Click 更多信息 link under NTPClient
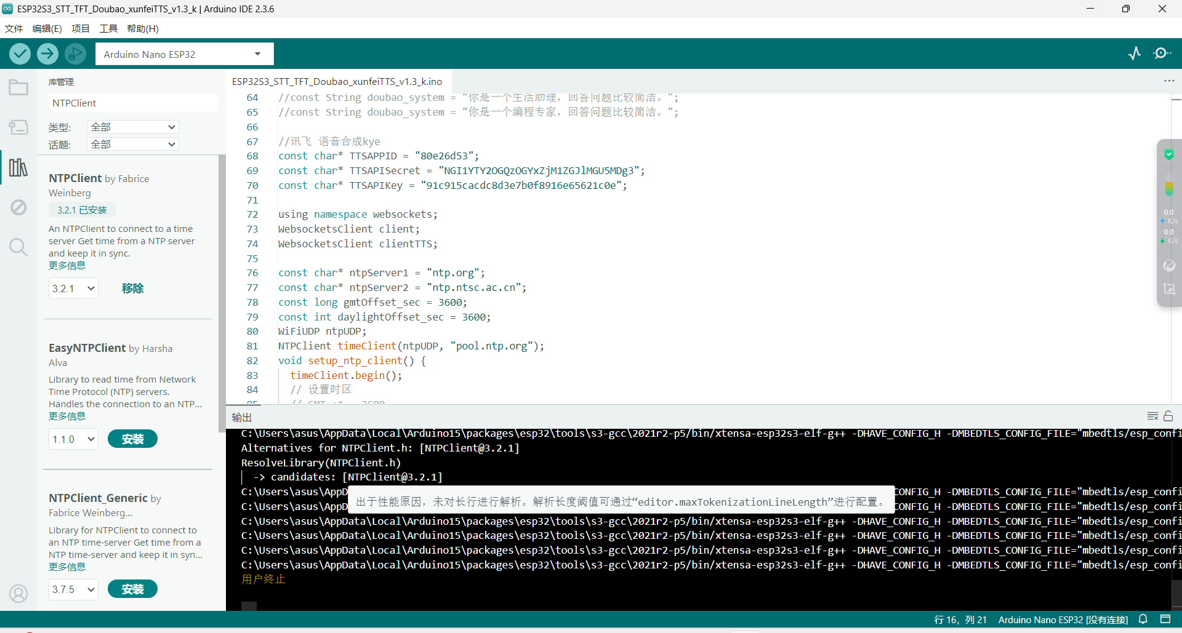This screenshot has height=633, width=1182. pos(67,266)
